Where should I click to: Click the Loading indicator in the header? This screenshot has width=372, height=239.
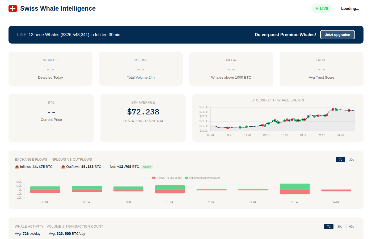pyautogui.click(x=350, y=8)
